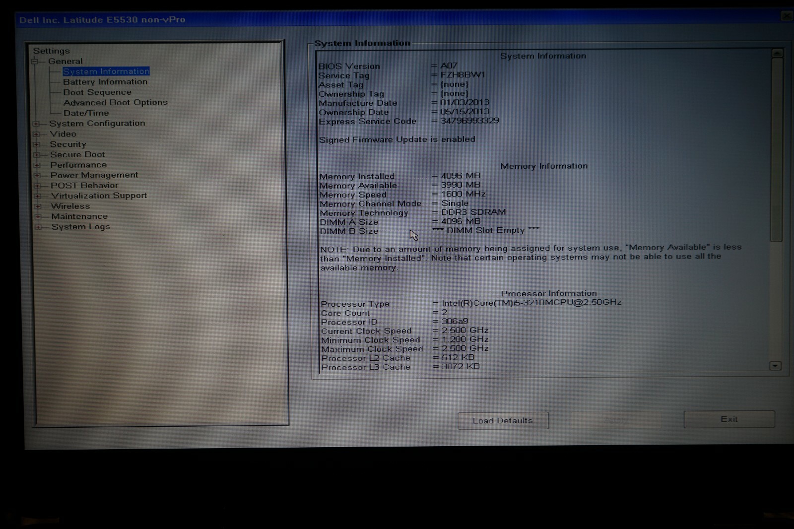Click the Memory Information heading
The height and width of the screenshot is (529, 794).
(544, 166)
